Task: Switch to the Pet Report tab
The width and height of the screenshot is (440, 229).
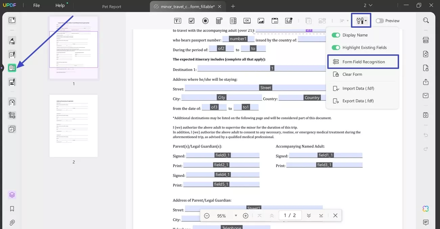Action: pos(112,6)
